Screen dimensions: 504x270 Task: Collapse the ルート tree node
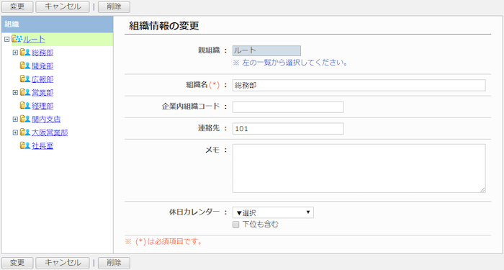pyautogui.click(x=6, y=39)
